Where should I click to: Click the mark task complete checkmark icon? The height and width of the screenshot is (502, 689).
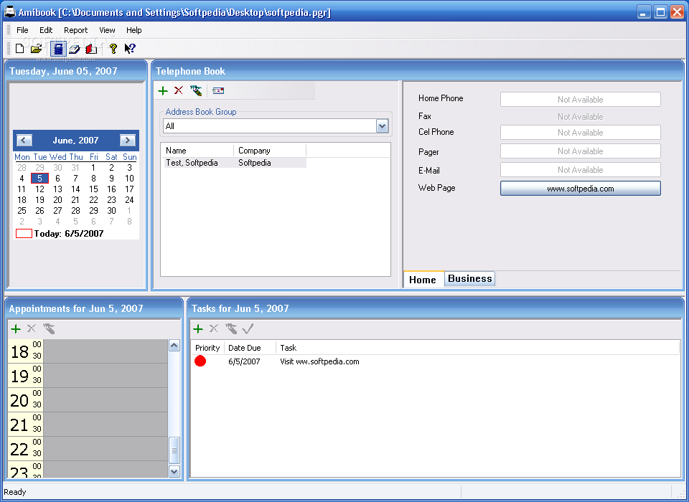(x=248, y=328)
